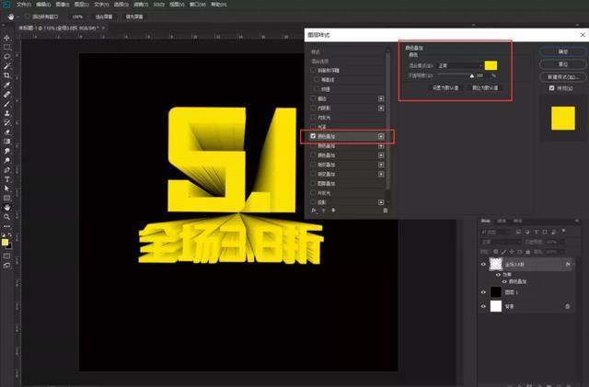Uncheck the highlighted 颜色叠加 checkbox
This screenshot has width=589, height=387.
(313, 136)
